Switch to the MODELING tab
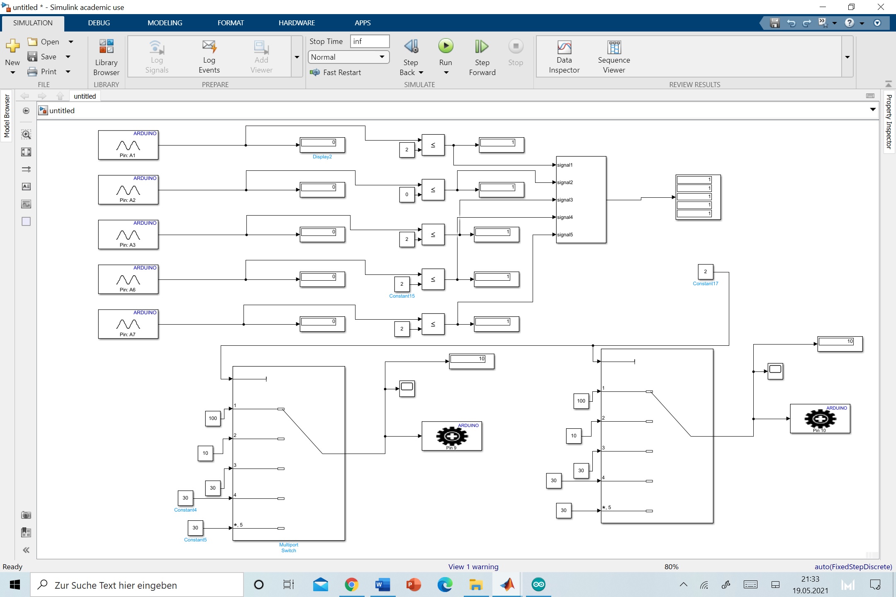 [x=165, y=23]
